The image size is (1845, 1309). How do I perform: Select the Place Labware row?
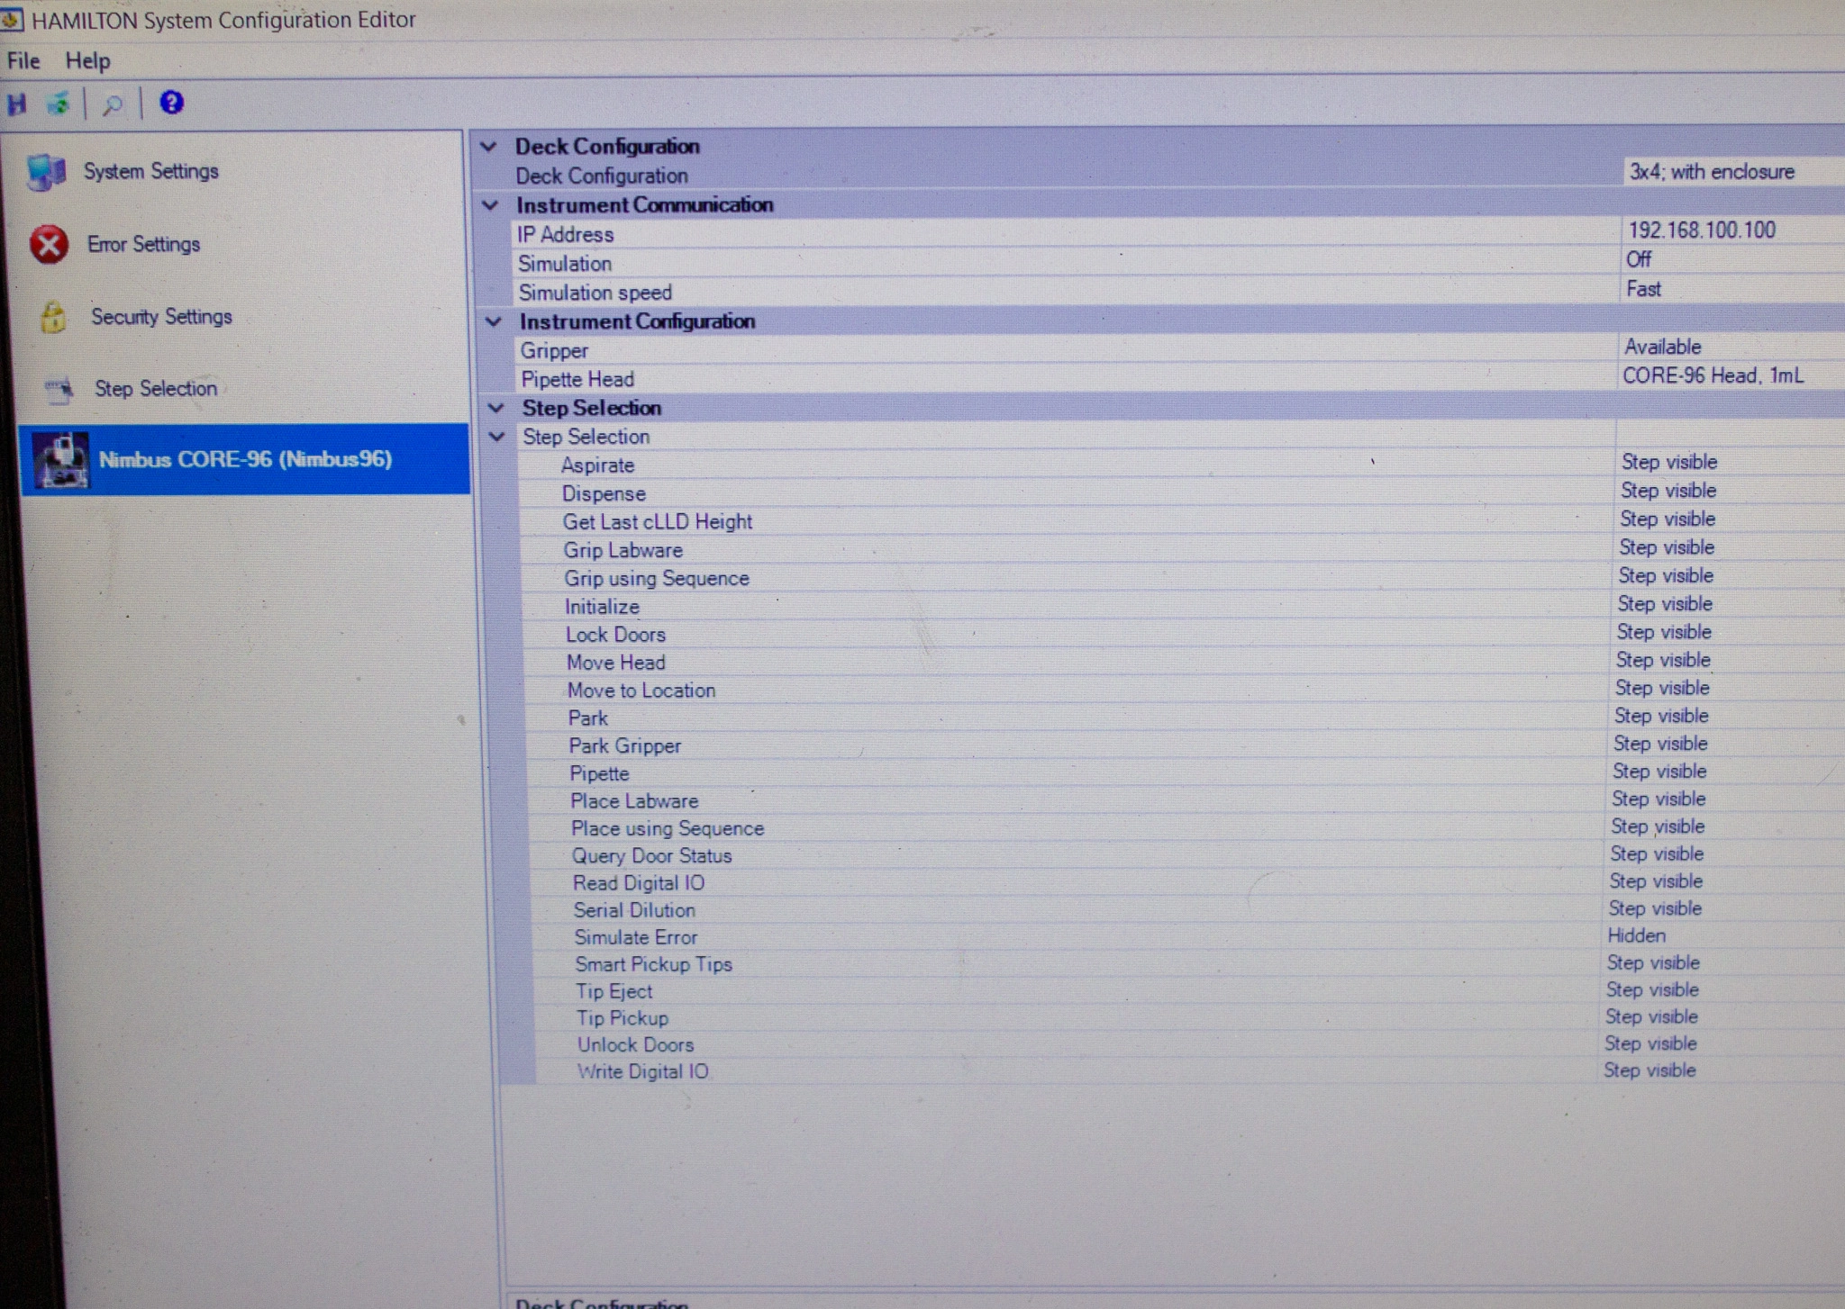pyautogui.click(x=634, y=801)
